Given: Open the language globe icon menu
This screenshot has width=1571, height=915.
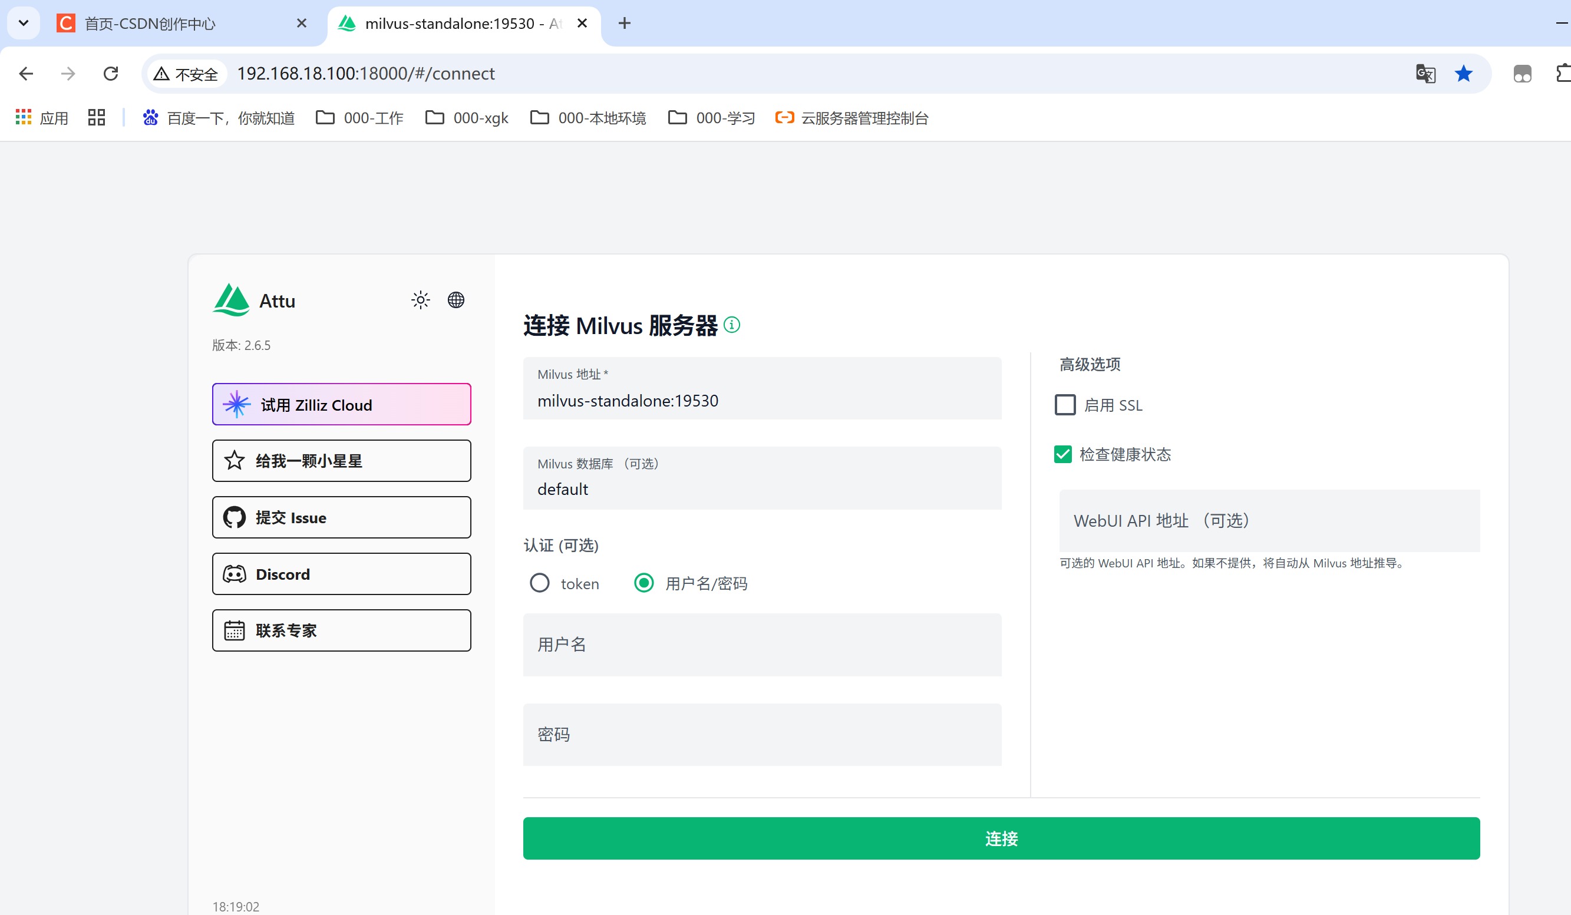Looking at the screenshot, I should (456, 300).
